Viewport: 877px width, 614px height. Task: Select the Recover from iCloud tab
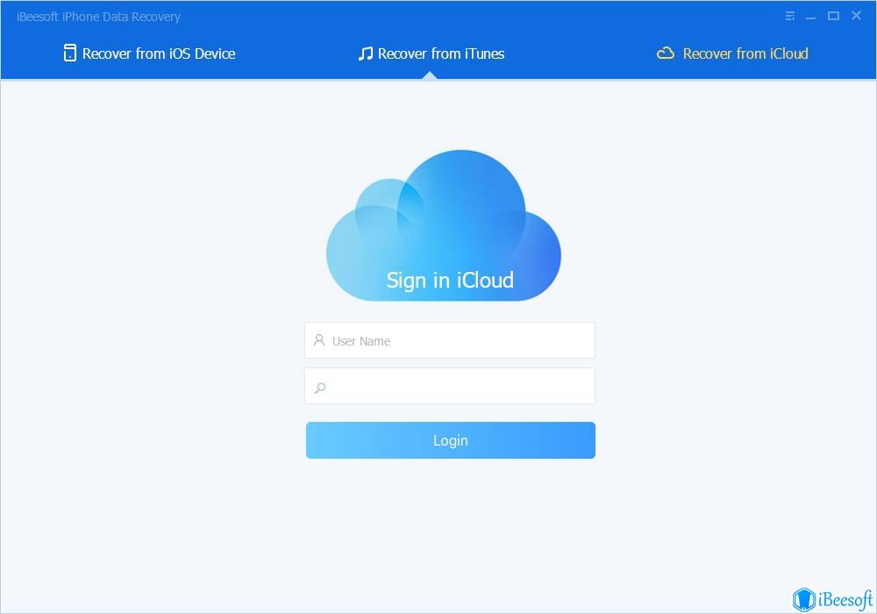click(x=732, y=54)
